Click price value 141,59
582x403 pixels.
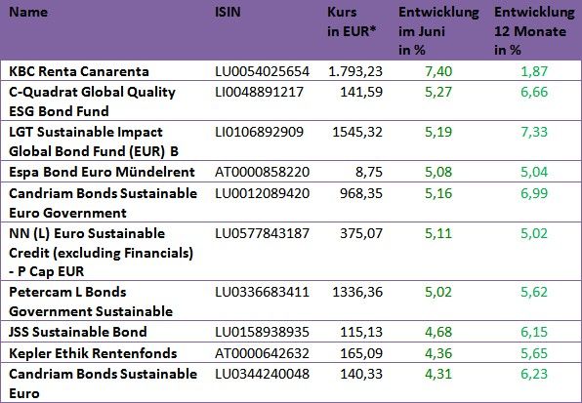click(x=361, y=92)
